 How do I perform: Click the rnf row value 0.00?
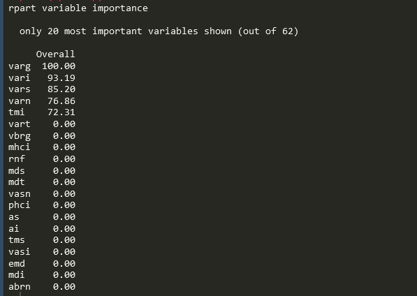(x=64, y=159)
